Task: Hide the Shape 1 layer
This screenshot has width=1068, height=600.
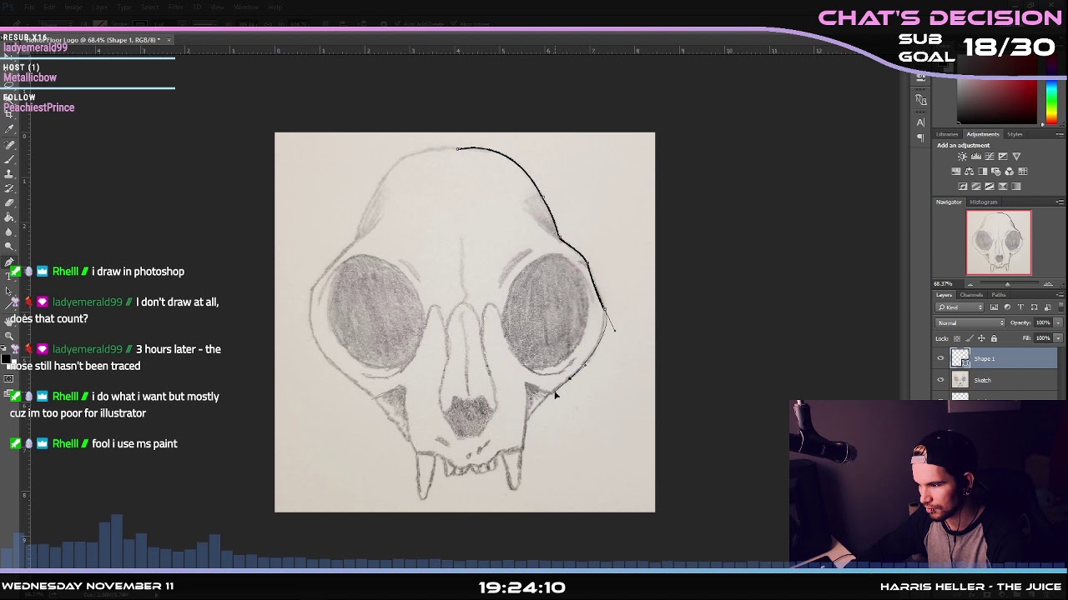Action: (x=940, y=358)
